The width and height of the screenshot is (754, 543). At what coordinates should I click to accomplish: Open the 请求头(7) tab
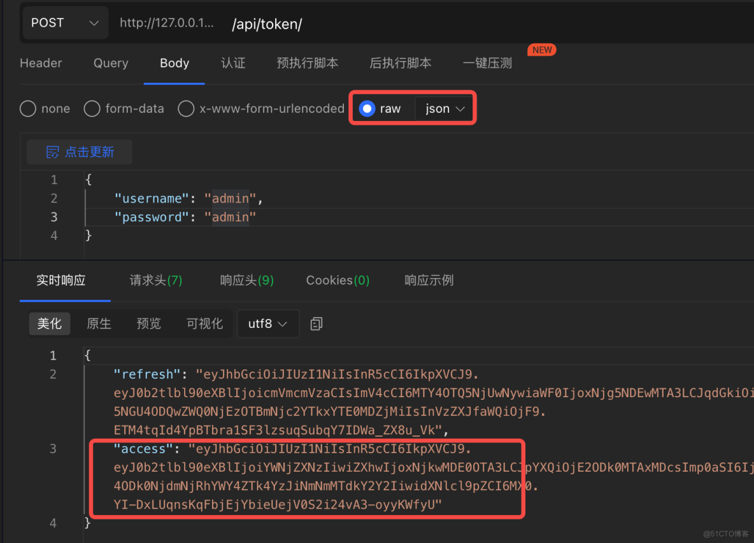click(156, 280)
